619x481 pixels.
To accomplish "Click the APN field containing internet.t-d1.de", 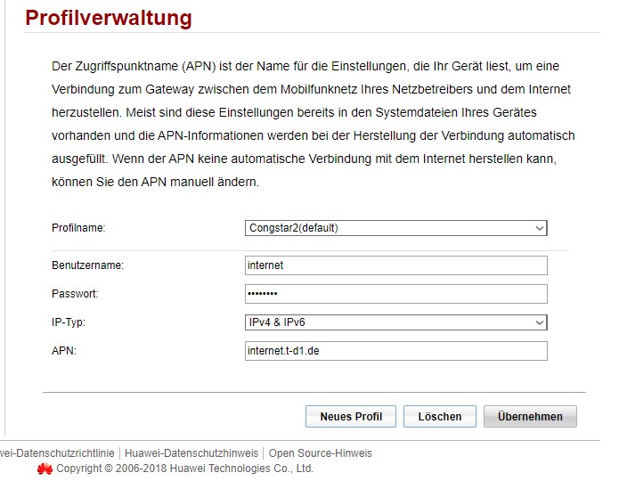I will (x=395, y=351).
